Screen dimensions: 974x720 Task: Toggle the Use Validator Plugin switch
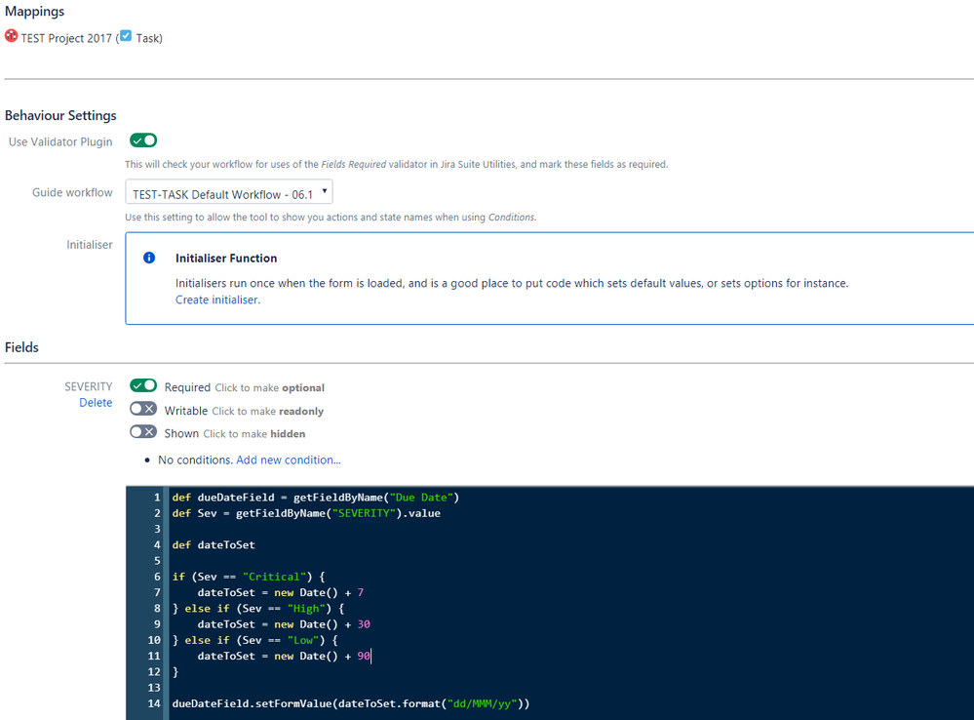pos(143,140)
